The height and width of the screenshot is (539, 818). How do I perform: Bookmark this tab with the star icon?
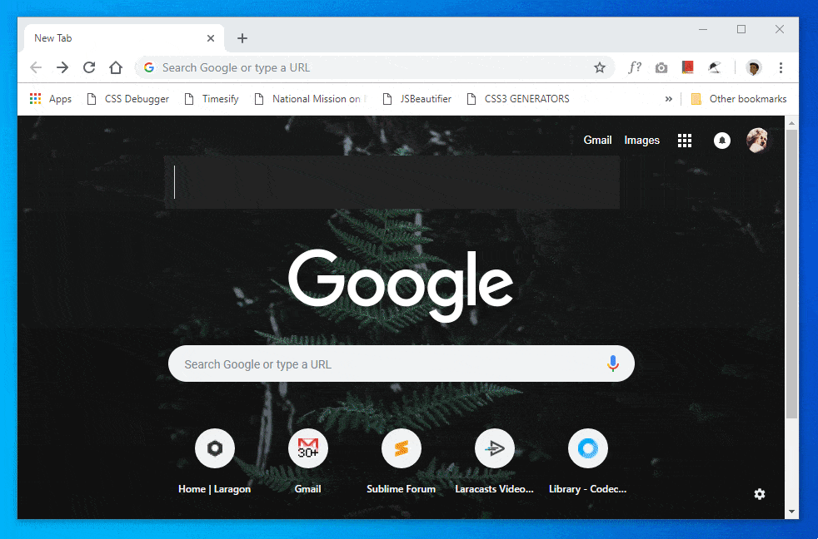pos(600,67)
